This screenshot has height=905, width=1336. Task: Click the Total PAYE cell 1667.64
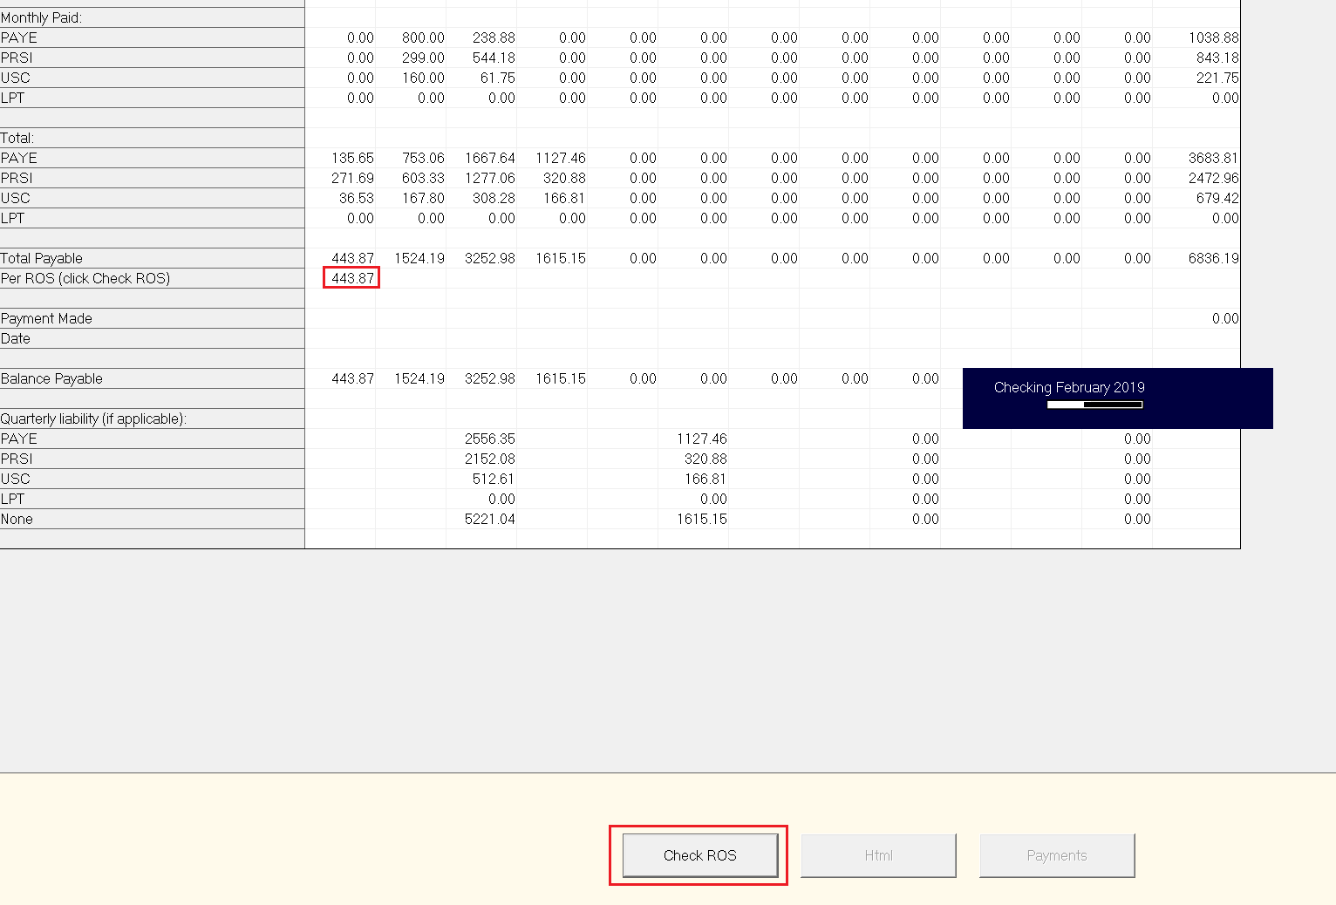(x=489, y=158)
